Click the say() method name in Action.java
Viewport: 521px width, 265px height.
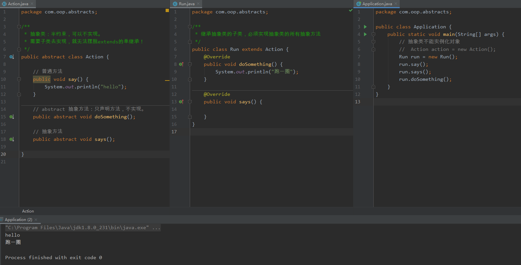[x=72, y=79]
